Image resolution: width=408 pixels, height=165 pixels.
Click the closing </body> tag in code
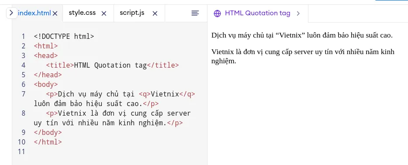(x=48, y=133)
